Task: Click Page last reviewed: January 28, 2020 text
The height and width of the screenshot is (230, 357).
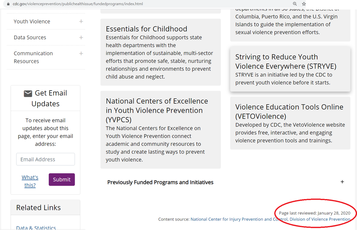Action: [x=314, y=213]
